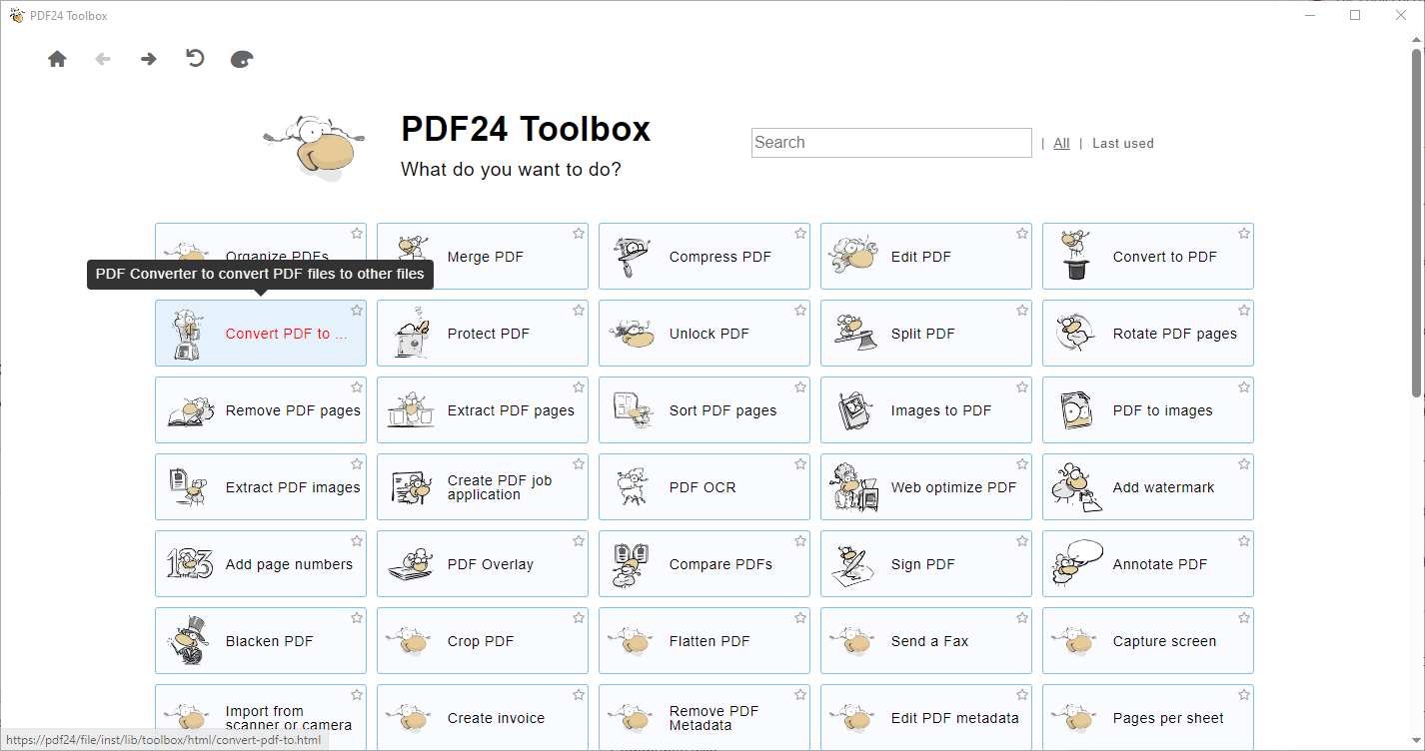Open the Send a Fax tool
The image size is (1425, 751).
(x=926, y=641)
